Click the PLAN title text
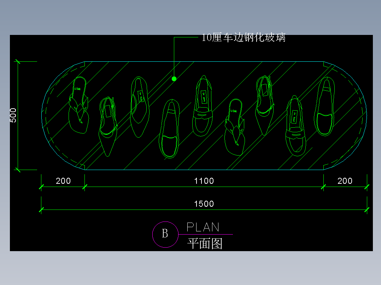The image size is (381, 285). click(203, 227)
